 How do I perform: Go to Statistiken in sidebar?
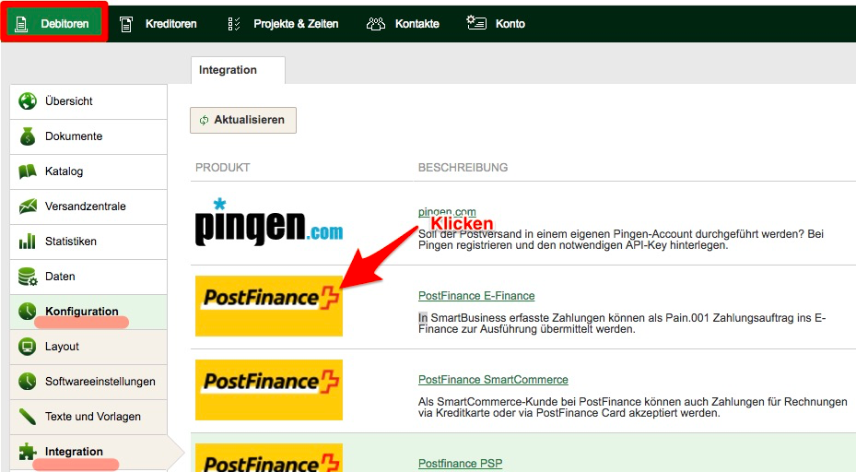pyautogui.click(x=88, y=242)
